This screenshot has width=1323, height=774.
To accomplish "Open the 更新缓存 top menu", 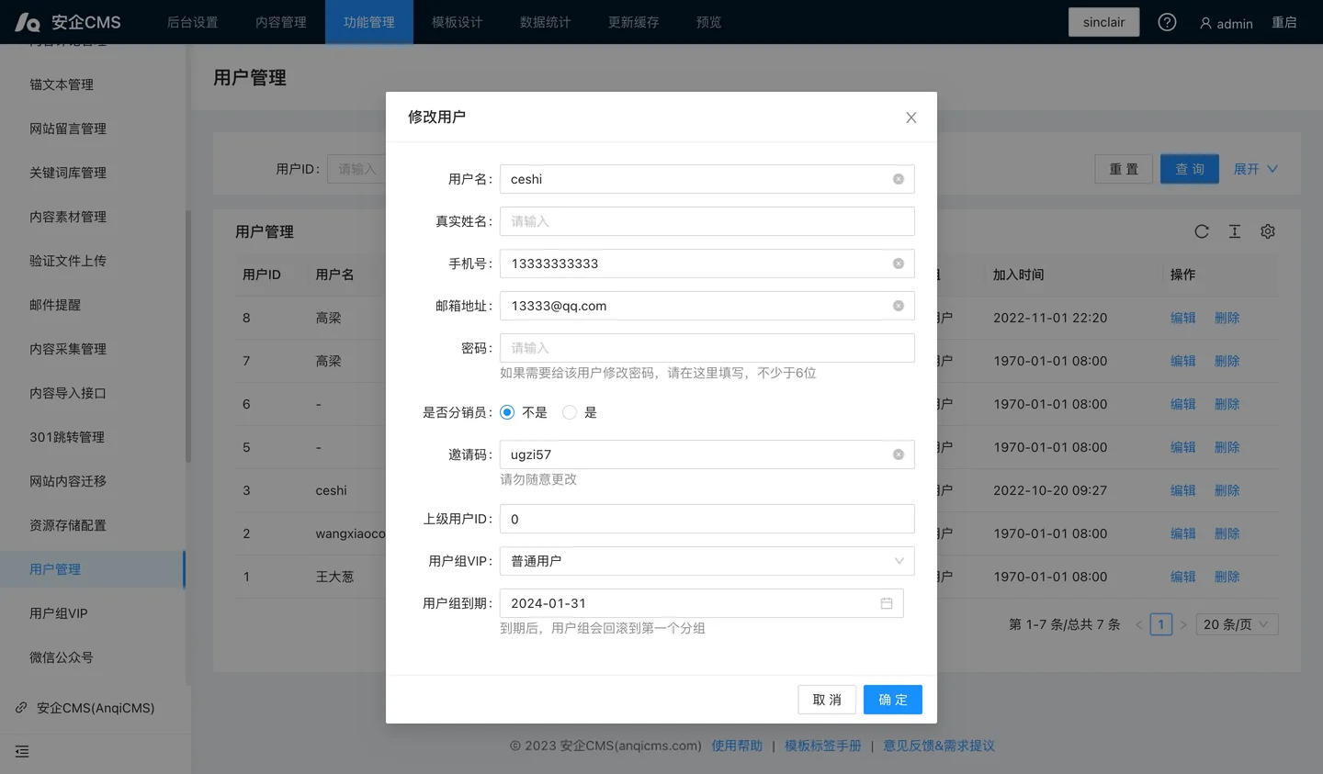I will pos(634,22).
